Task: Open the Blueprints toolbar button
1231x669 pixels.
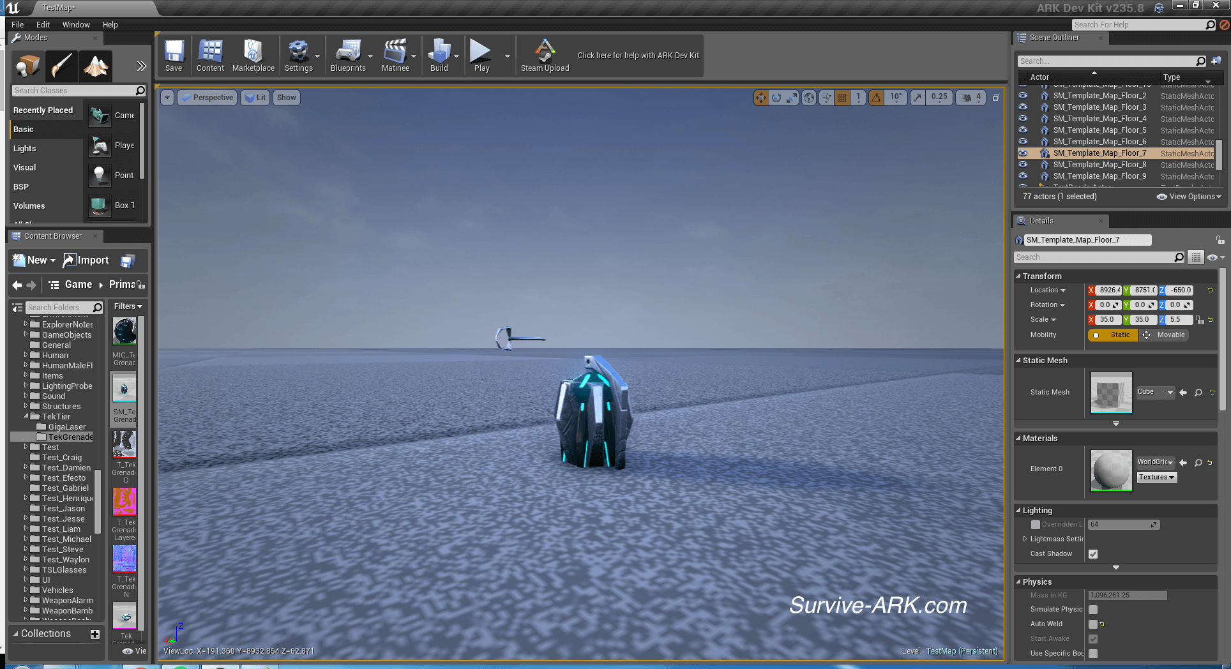Action: [x=348, y=56]
